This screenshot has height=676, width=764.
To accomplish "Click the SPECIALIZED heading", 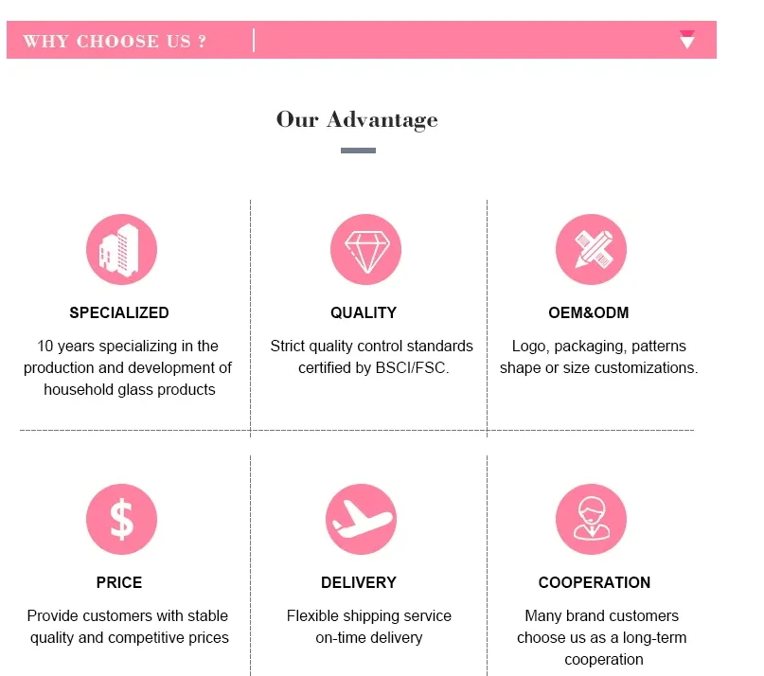I will 119,312.
